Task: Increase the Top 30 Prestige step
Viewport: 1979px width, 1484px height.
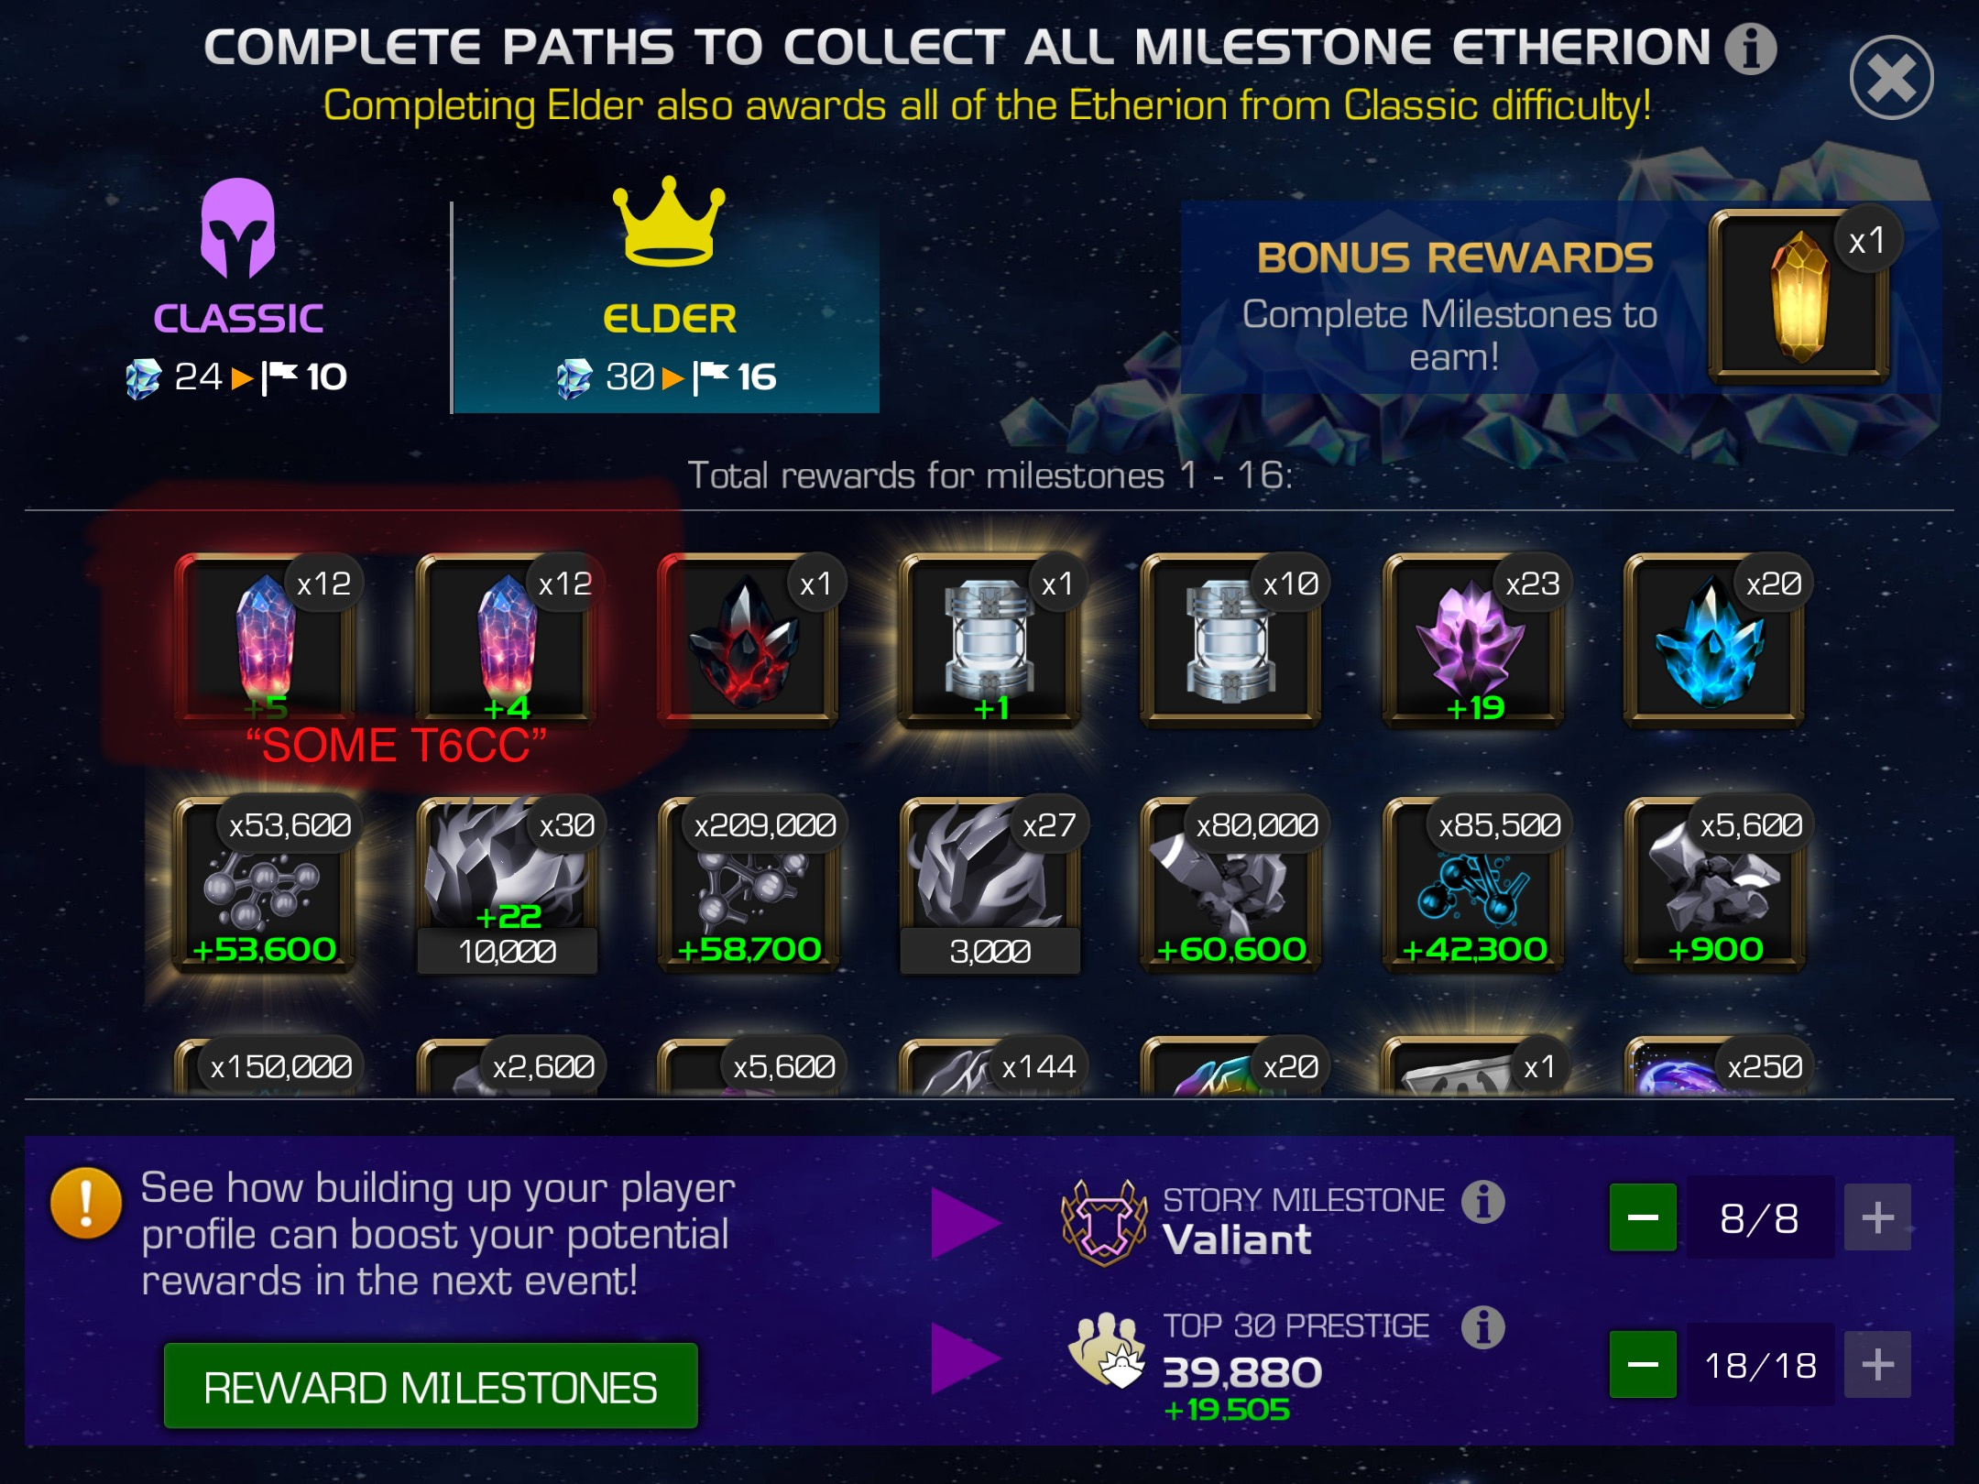Action: point(1877,1364)
